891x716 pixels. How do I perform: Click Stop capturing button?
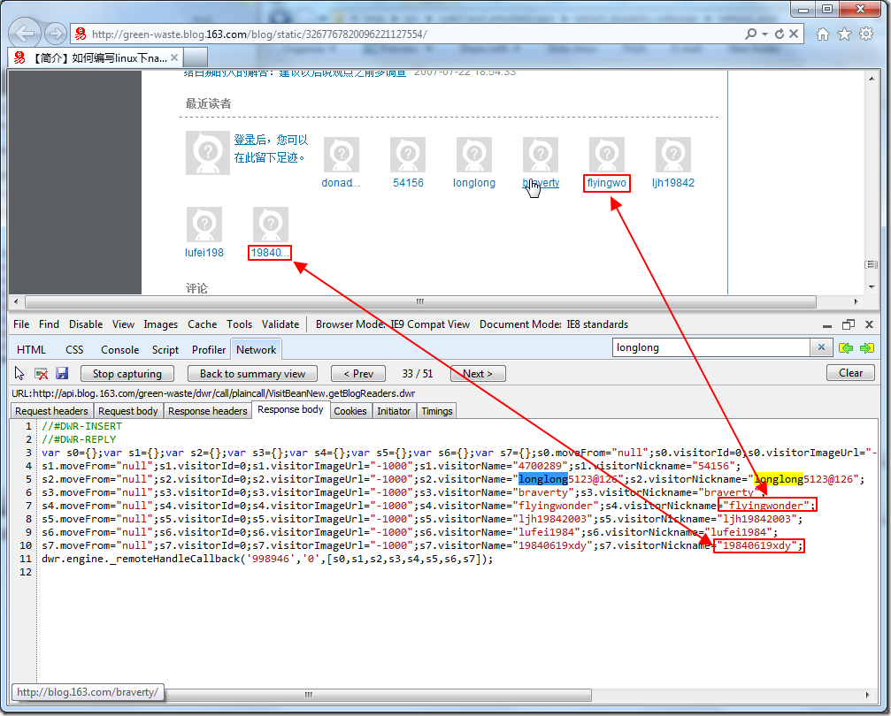tap(127, 374)
